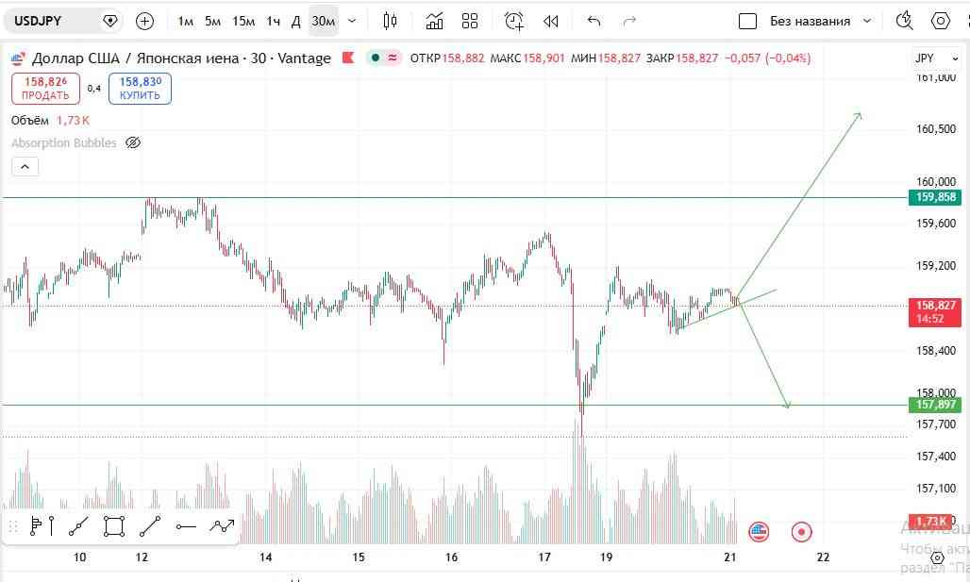The width and height of the screenshot is (970, 582).
Task: Undo the last chart action
Action: tap(594, 21)
